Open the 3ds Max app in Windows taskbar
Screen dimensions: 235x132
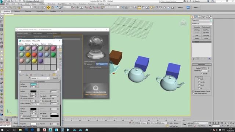(50, 130)
